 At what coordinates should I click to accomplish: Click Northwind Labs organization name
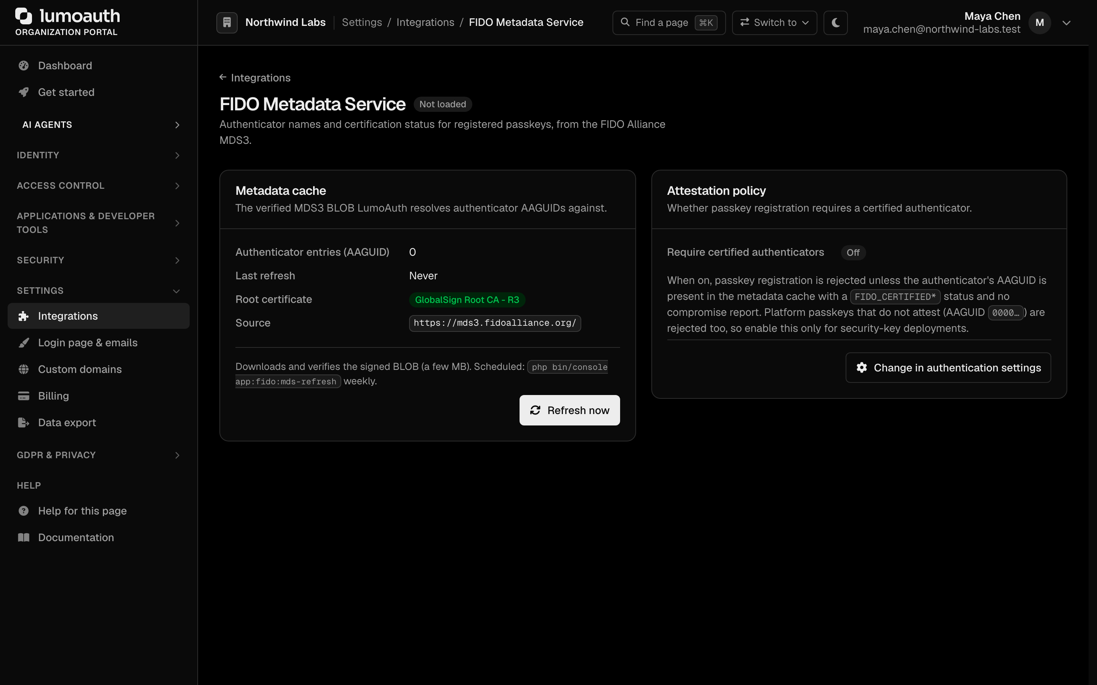point(286,23)
